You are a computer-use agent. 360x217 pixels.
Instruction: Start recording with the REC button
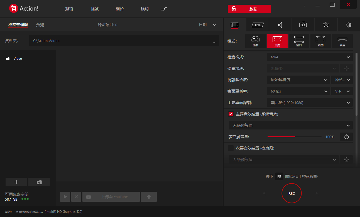(292, 193)
